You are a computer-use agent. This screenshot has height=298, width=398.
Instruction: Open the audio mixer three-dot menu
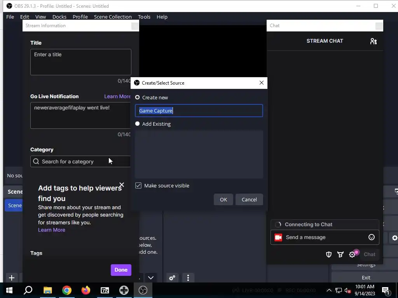click(188, 278)
